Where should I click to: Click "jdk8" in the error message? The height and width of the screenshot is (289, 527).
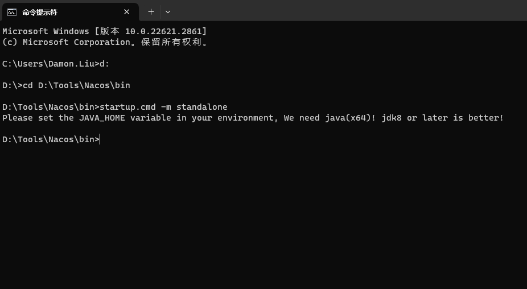coord(391,118)
